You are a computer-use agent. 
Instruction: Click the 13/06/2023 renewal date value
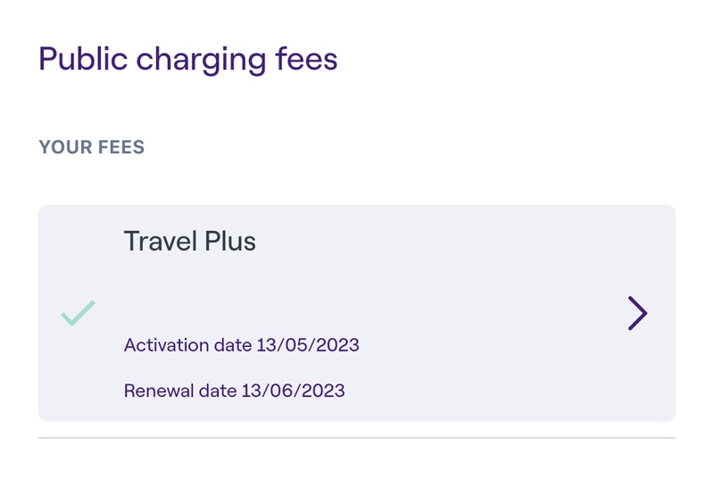point(293,391)
